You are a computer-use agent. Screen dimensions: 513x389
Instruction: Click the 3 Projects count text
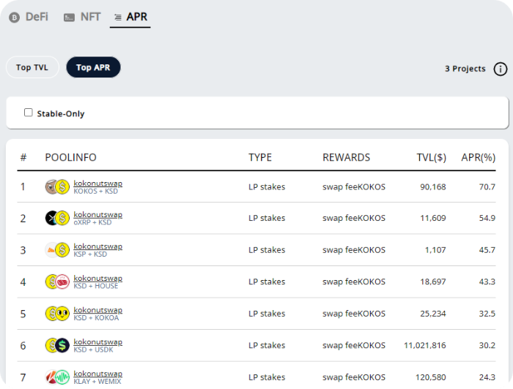(465, 69)
